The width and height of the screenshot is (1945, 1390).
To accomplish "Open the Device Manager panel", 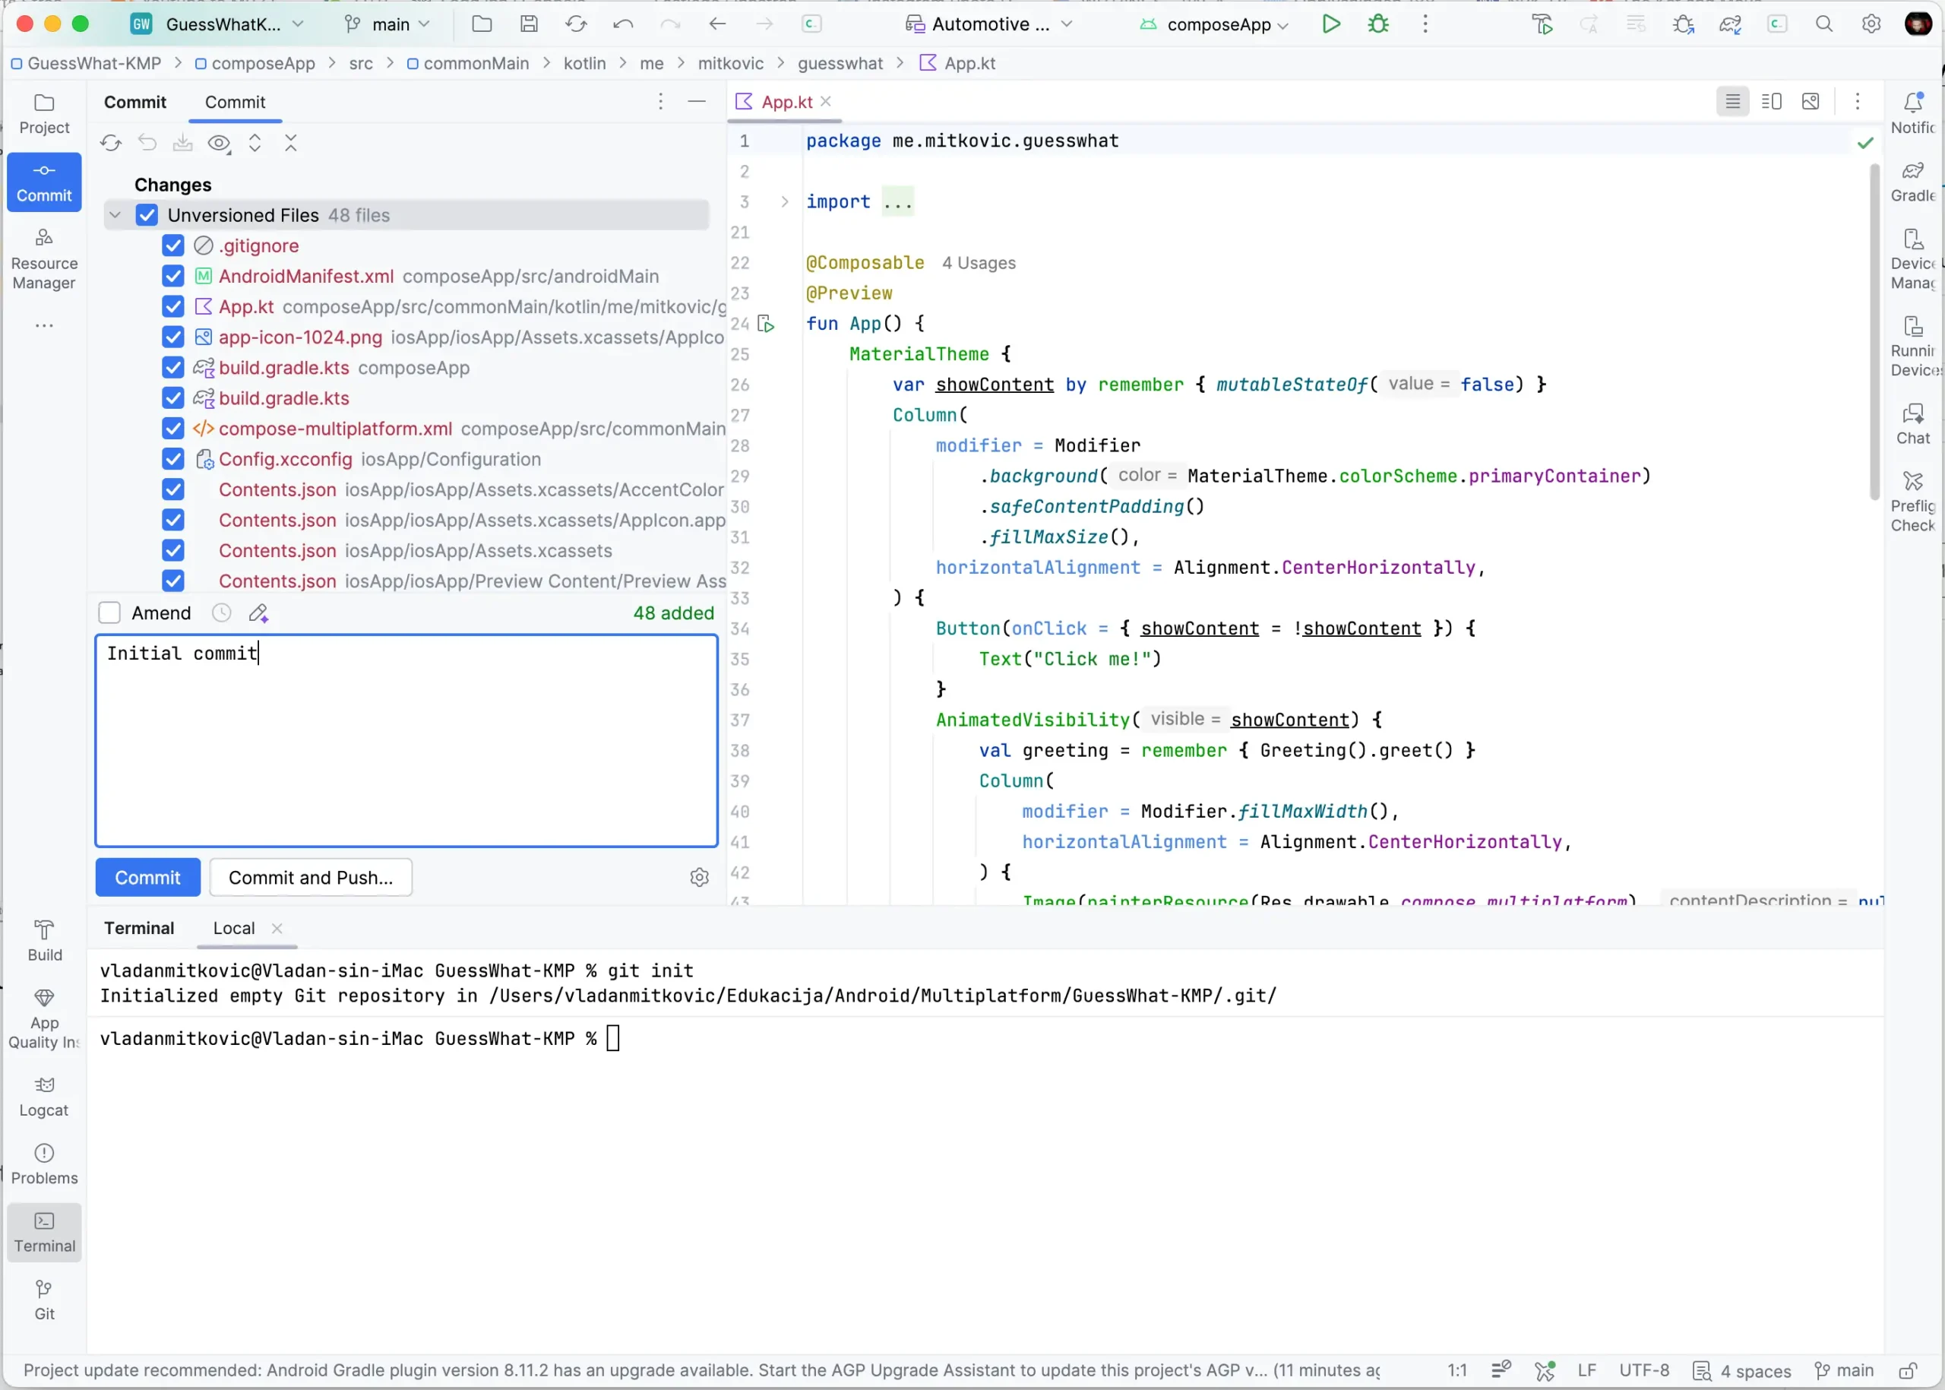I will coord(1912,258).
